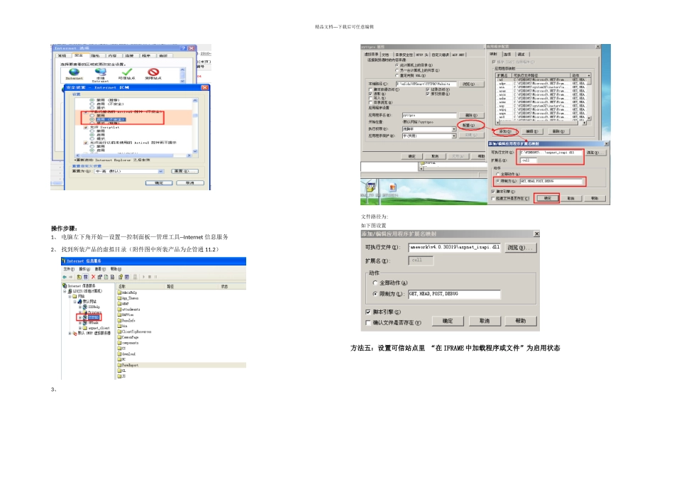Click the circled '添加' button in the application configuration dialog
The image size is (674, 477).
pos(505,131)
